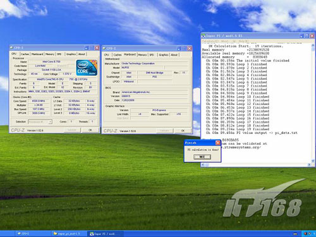The image size is (316, 237).
Task: Click the Super PI horizontal scrollbar right arrow
Action: pos(310,164)
